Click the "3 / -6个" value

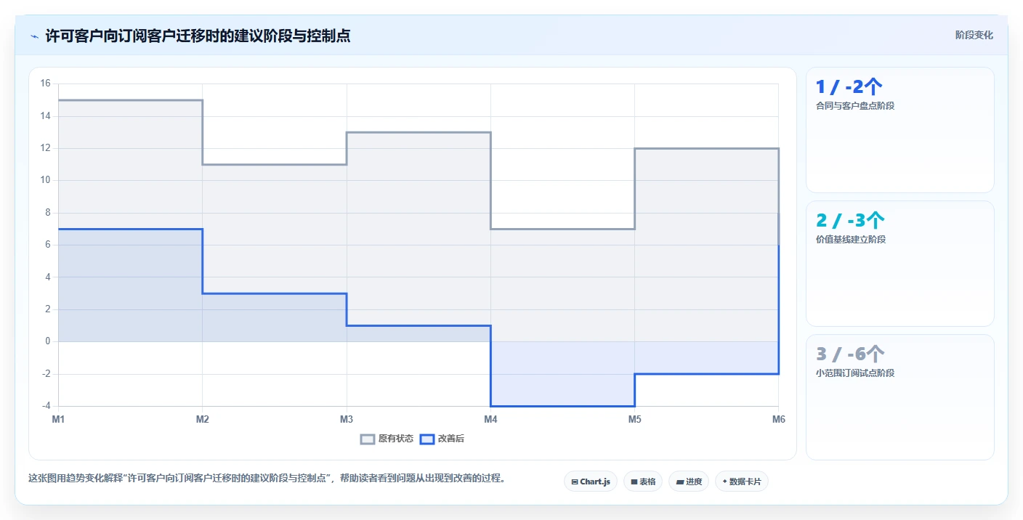coord(850,354)
